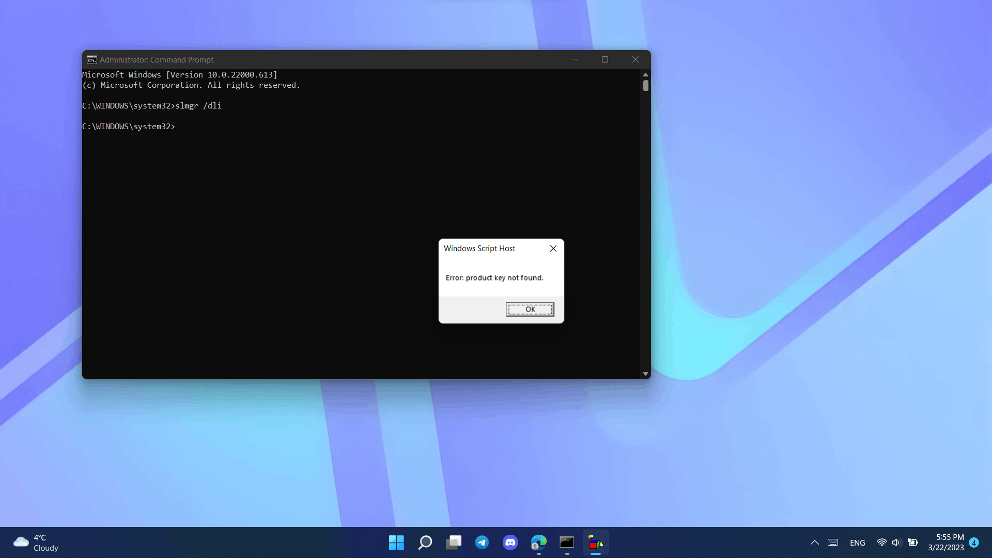This screenshot has width=992, height=558.
Task: Open the volume speaker tray icon
Action: click(896, 542)
